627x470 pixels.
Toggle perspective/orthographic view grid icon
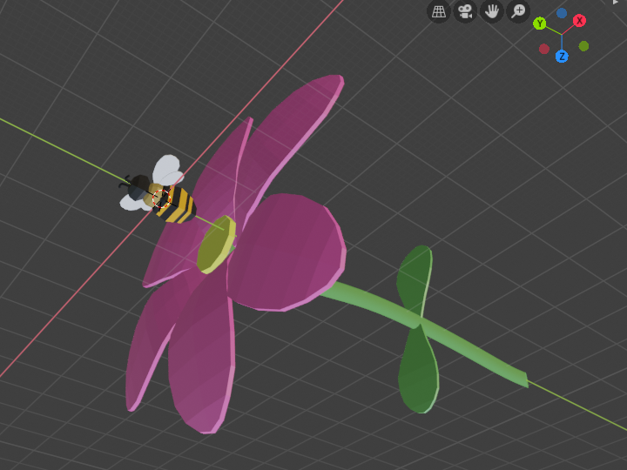[x=439, y=11]
